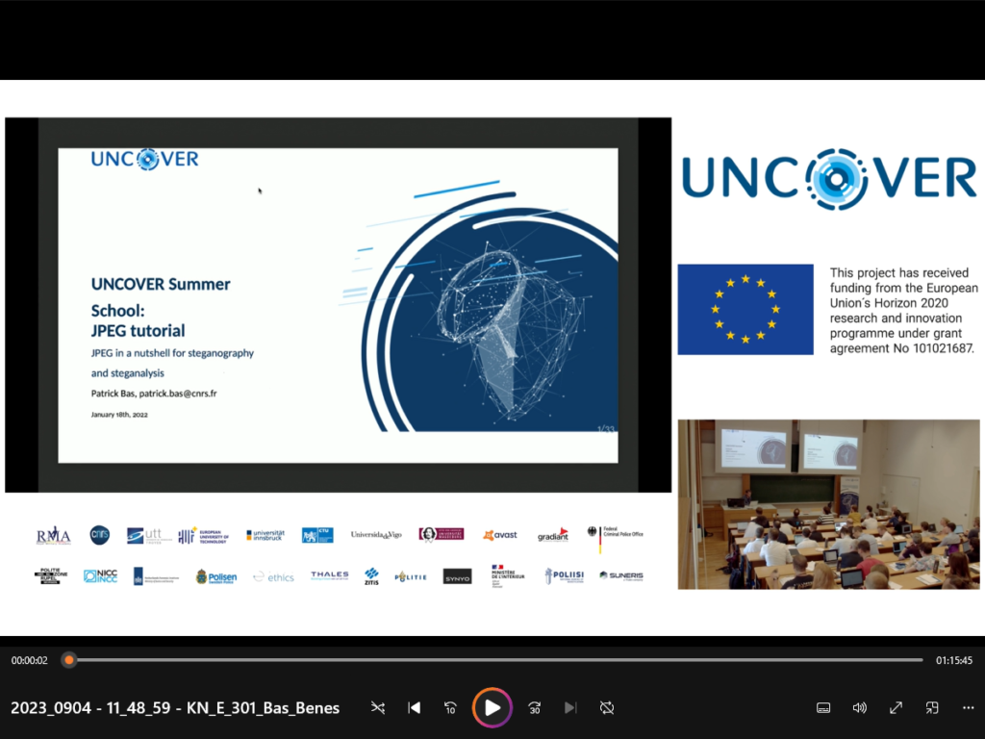985x739 pixels.
Task: Click the Universidade de Vigo logo
Action: point(376,535)
